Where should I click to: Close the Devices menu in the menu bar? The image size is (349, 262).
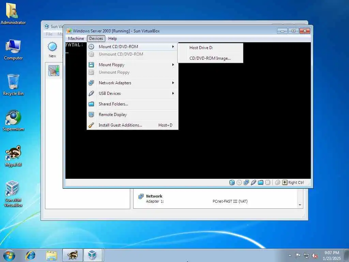(x=96, y=39)
